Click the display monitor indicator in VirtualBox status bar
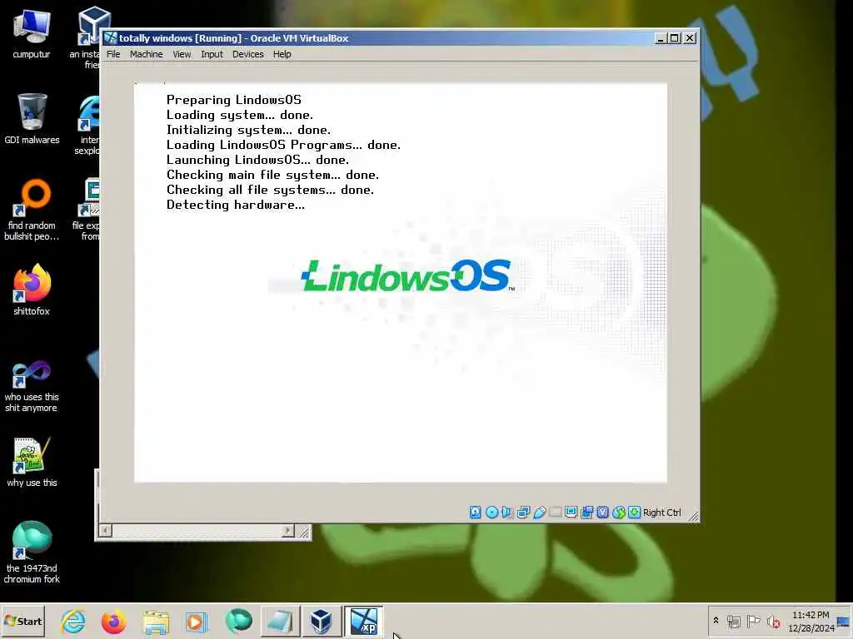Image resolution: width=853 pixels, height=639 pixels. [x=571, y=513]
